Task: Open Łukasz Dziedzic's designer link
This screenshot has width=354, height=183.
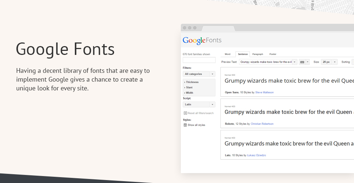Action: (256, 155)
